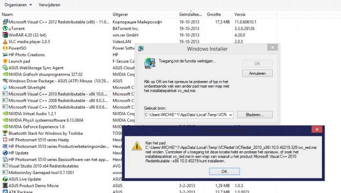Click the Visual C++ 2012 Redistributable icon

pos(5,22)
